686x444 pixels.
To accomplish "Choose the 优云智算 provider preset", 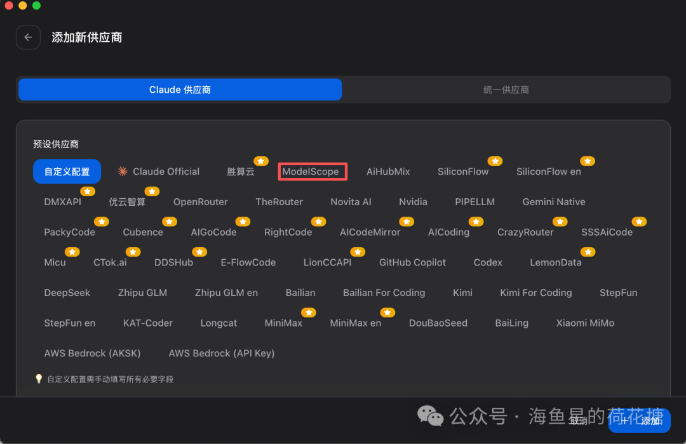I will [x=127, y=201].
